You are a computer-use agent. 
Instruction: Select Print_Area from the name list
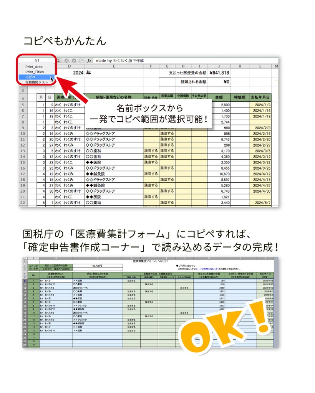(35, 67)
